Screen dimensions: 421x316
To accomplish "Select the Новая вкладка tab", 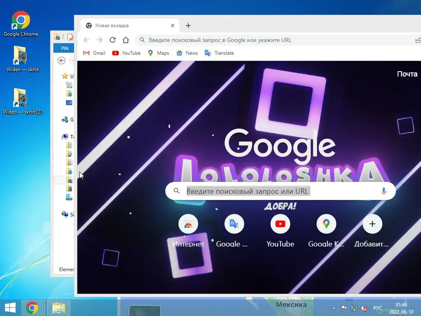I will tap(130, 26).
